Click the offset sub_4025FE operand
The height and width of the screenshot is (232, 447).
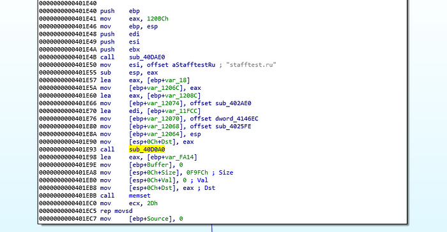[221, 126]
